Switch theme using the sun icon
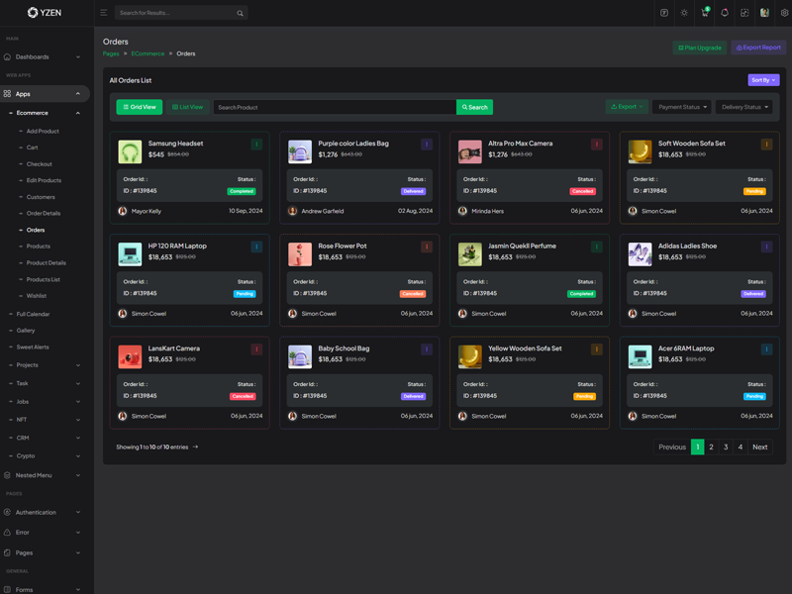This screenshot has height=594, width=792. (684, 13)
